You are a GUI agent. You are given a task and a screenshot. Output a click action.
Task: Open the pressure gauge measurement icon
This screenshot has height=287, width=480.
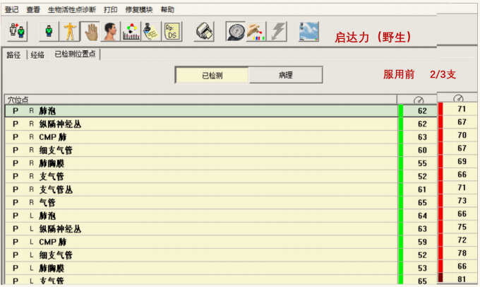pyautogui.click(x=236, y=31)
